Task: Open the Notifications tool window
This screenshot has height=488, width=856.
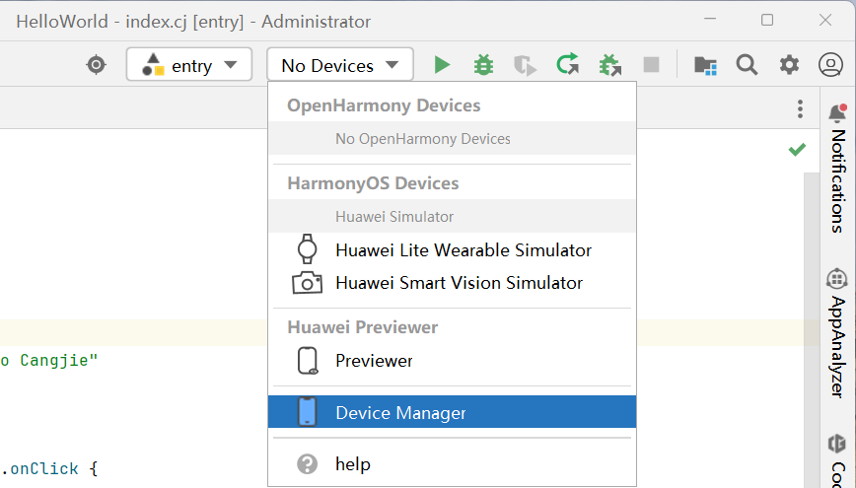Action: point(837,169)
